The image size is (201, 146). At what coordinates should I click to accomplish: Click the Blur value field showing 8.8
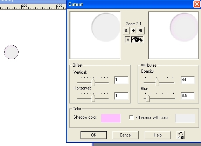(x=188, y=96)
